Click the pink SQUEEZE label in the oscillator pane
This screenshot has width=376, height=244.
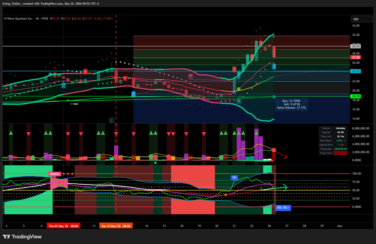55,174
